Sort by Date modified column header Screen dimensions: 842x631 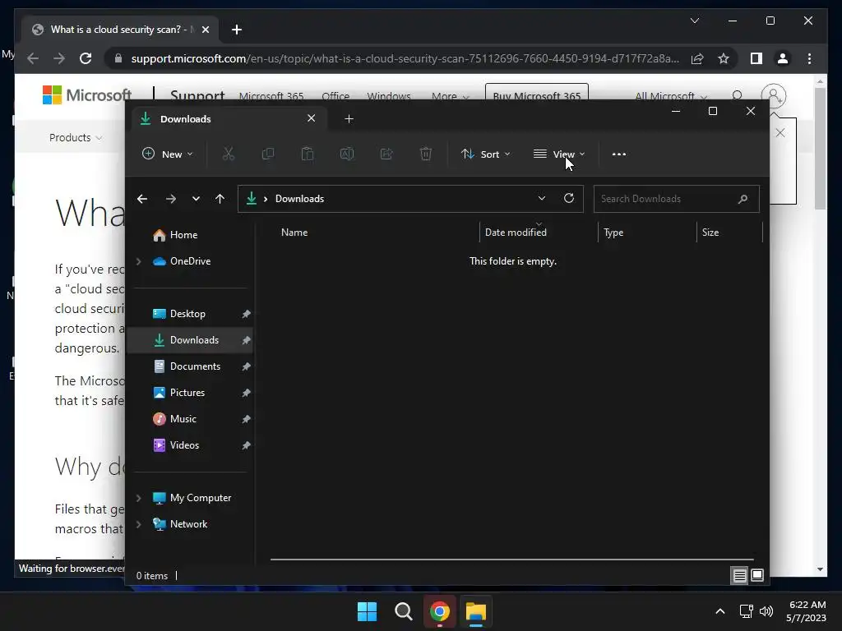pyautogui.click(x=539, y=233)
